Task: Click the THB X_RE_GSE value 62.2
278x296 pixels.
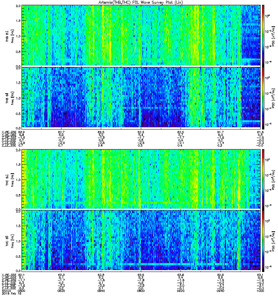Action: pyautogui.click(x=141, y=132)
